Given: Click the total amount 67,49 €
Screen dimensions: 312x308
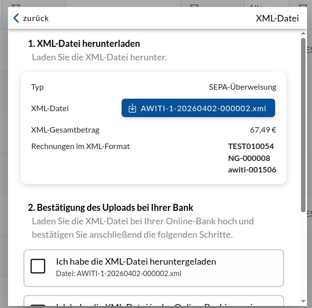Looking at the screenshot, I should point(263,130).
